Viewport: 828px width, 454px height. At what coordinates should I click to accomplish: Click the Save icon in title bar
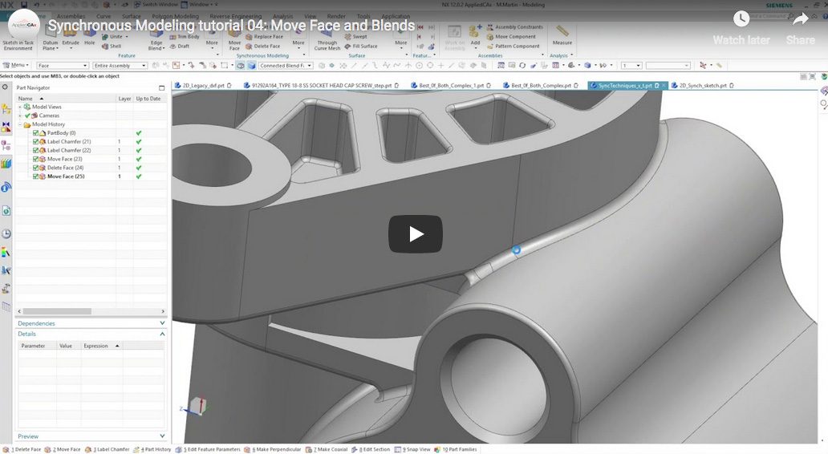(x=24, y=5)
